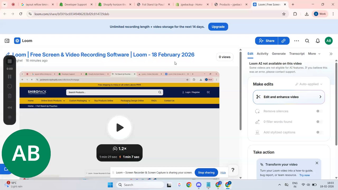The height and width of the screenshot is (190, 338).
Task: Restart the recording with the circular arrow icon
Action: 10,86
